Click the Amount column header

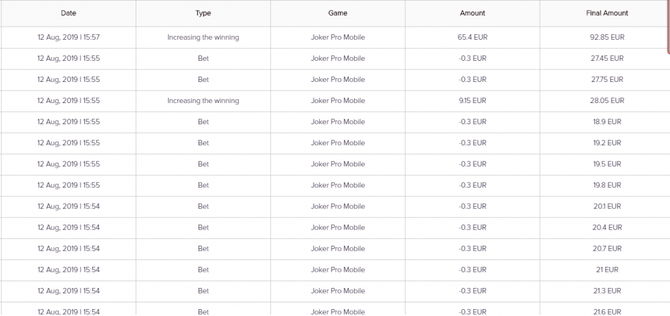[x=472, y=13]
